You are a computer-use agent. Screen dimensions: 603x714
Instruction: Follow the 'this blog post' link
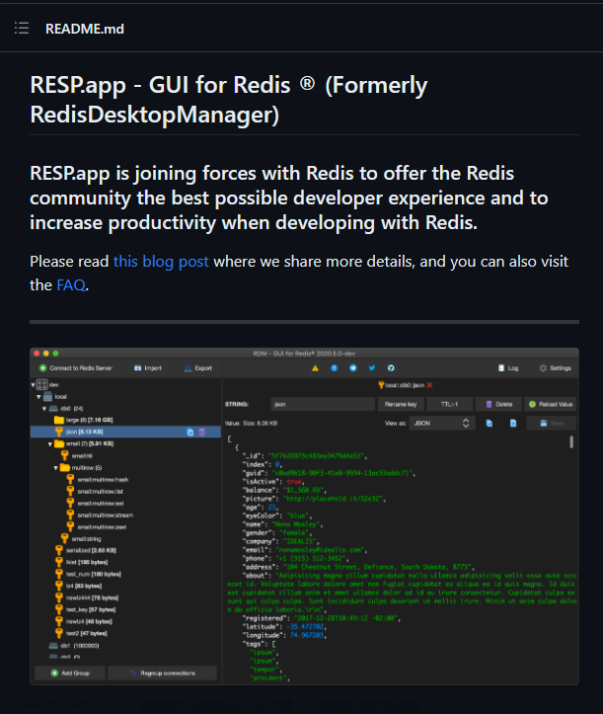coord(161,262)
